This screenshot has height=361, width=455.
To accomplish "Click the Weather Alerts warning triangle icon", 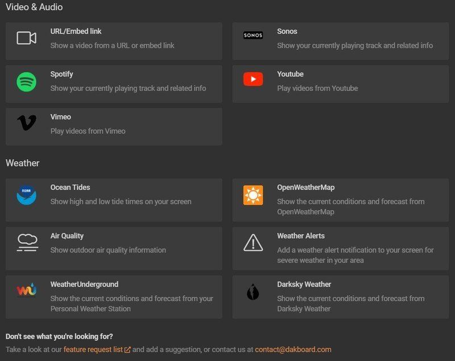I will point(253,243).
